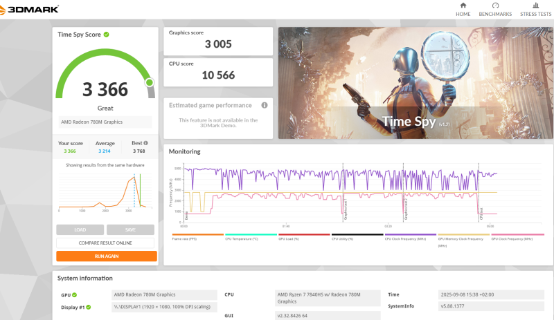This screenshot has height=320, width=554.
Task: Click the green check beside Display #1
Action: pyautogui.click(x=89, y=308)
